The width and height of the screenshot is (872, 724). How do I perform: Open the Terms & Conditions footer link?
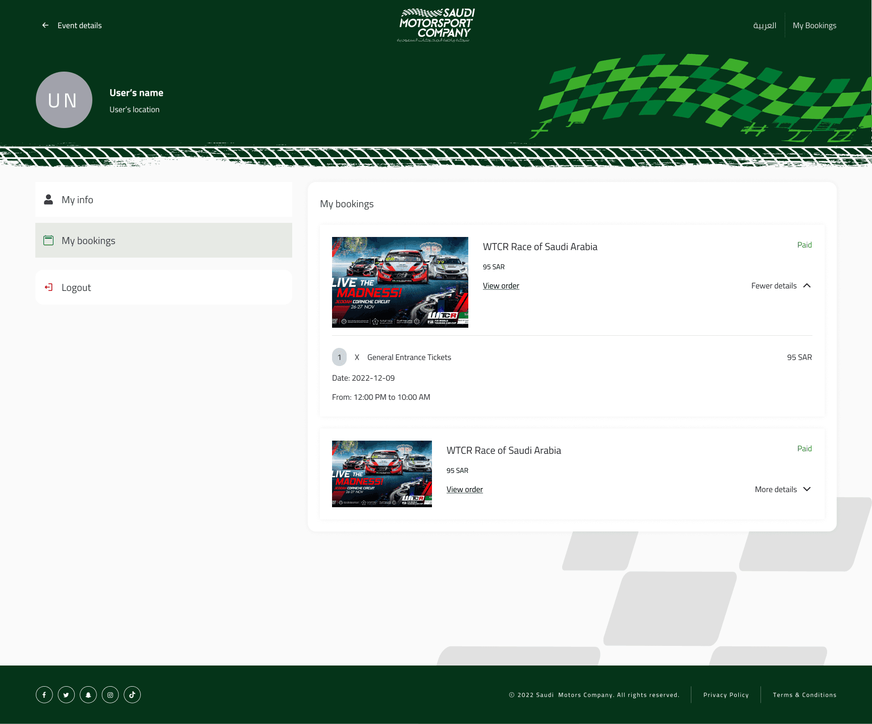tap(805, 695)
